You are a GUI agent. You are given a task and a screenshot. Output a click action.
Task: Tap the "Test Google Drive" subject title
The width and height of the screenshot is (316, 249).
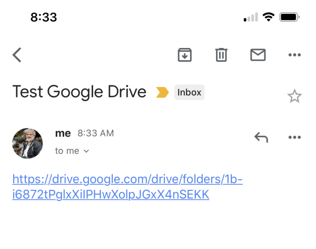point(79,92)
